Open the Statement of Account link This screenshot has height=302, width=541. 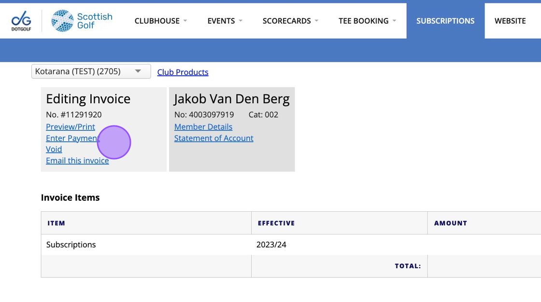[214, 138]
